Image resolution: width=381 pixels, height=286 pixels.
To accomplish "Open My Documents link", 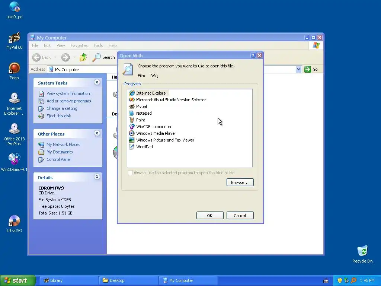I will [x=60, y=152].
